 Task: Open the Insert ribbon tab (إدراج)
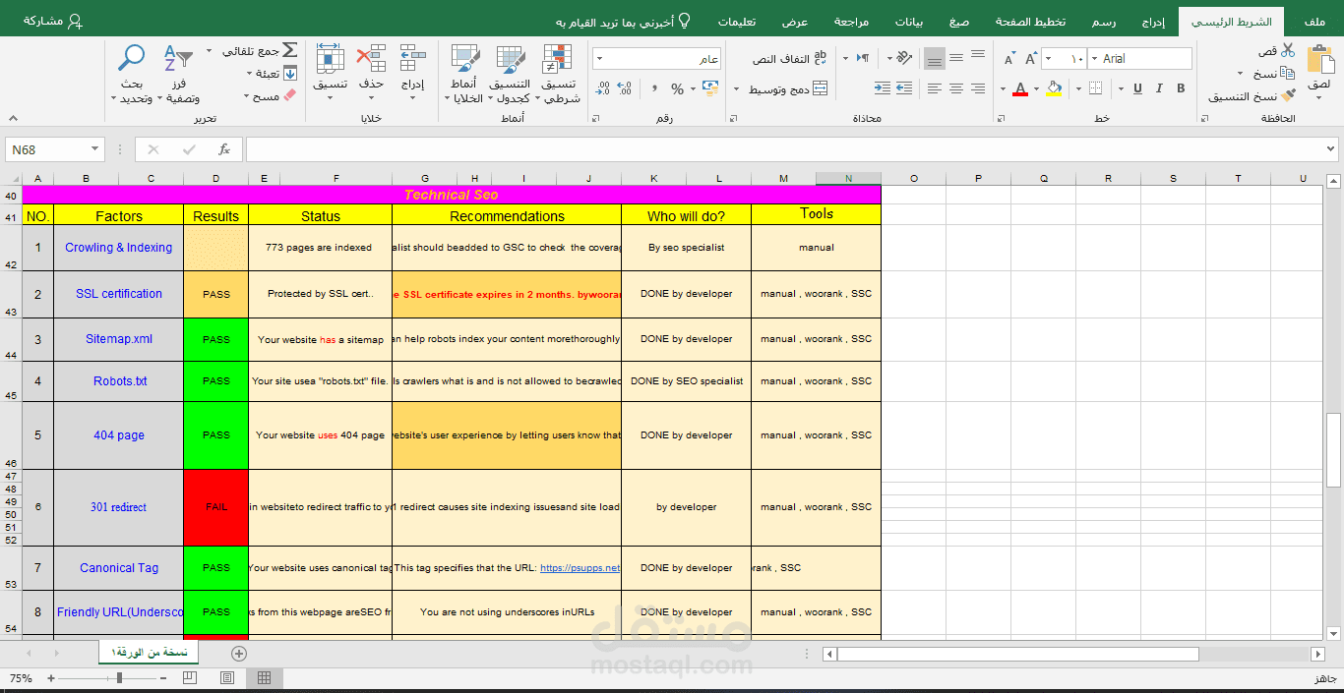[1153, 22]
